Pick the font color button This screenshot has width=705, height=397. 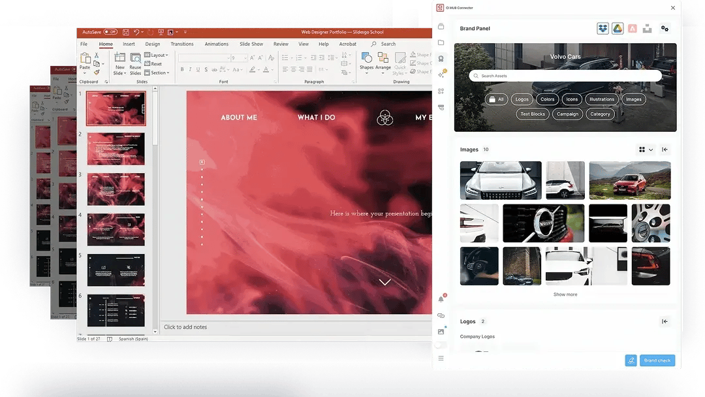(x=266, y=70)
